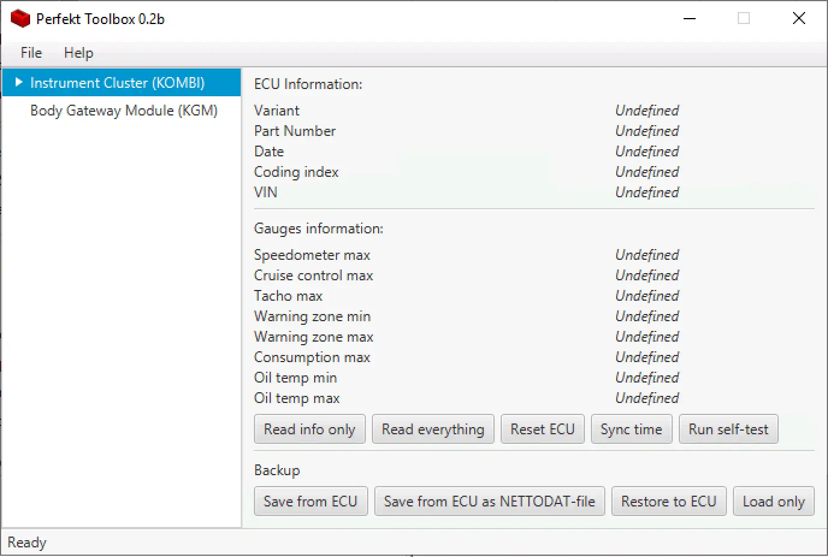Open the Help menu
This screenshot has width=828, height=557.
pyautogui.click(x=78, y=53)
